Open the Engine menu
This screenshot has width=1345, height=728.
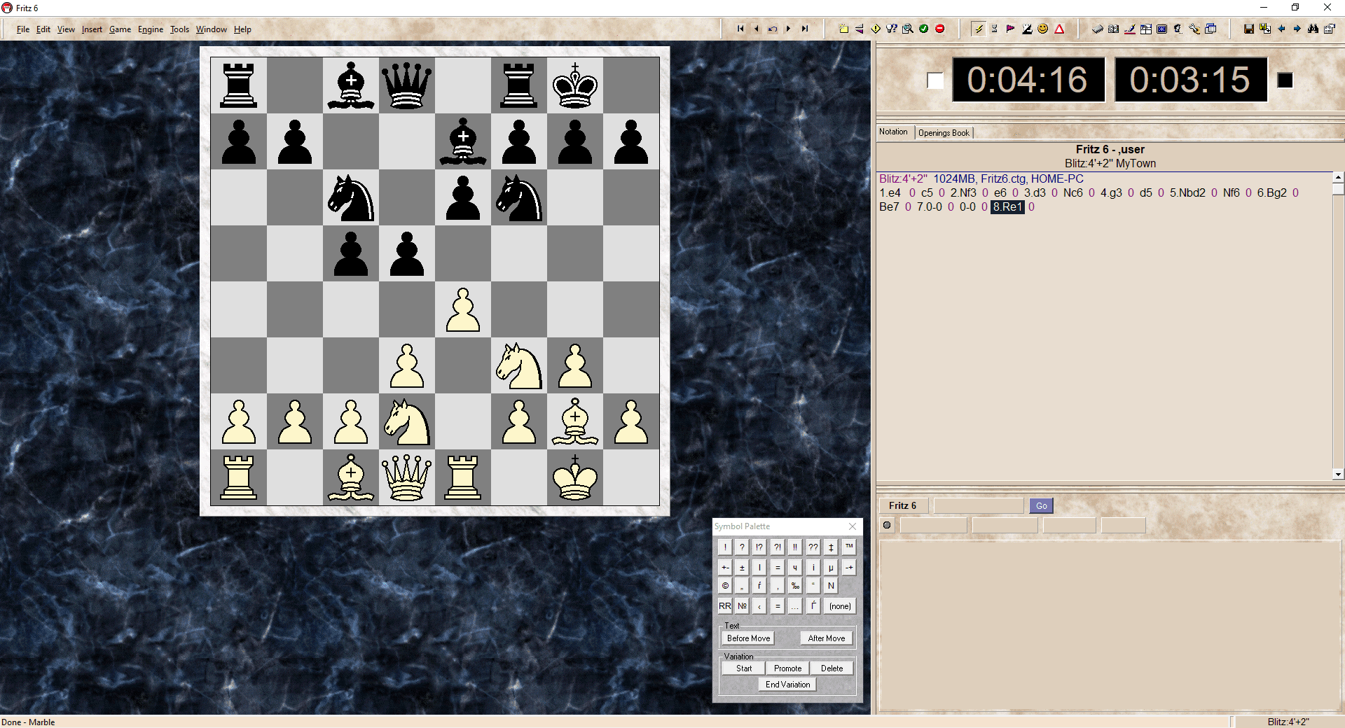coord(150,29)
